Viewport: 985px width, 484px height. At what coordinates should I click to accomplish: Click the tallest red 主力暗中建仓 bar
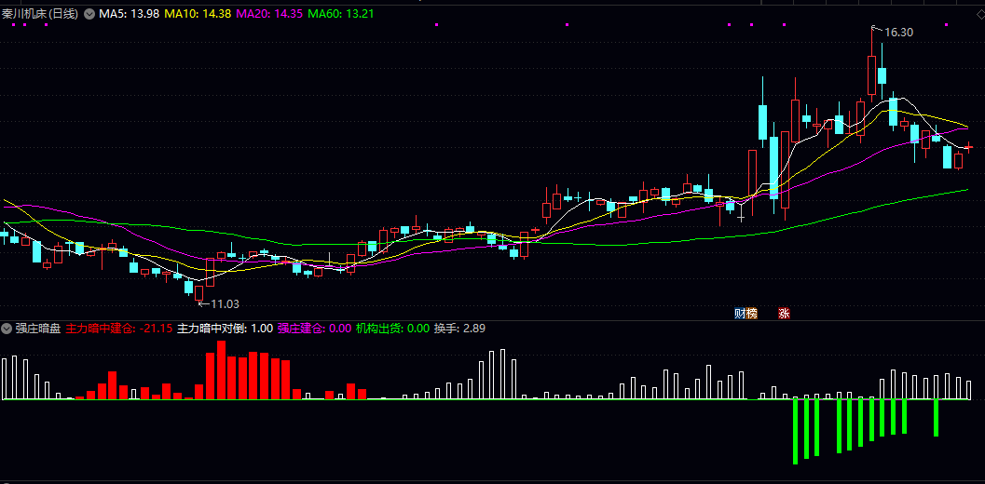(221, 370)
